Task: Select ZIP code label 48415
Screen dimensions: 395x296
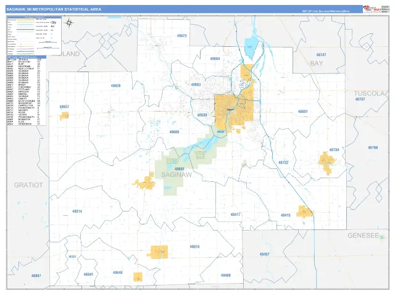Action: pos(285,215)
